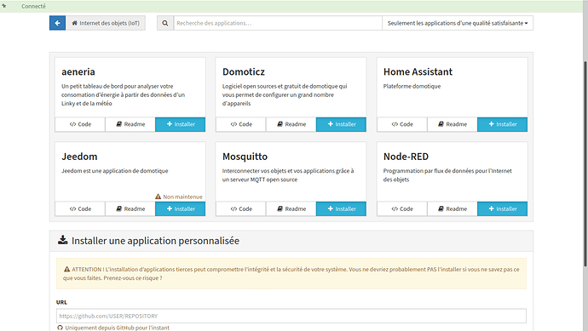The width and height of the screenshot is (588, 331).
Task: Install the Node-RED application
Action: tap(503, 209)
